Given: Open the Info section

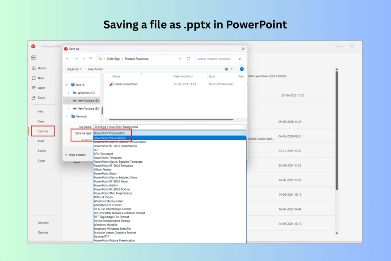Looking at the screenshot, I should (x=40, y=112).
